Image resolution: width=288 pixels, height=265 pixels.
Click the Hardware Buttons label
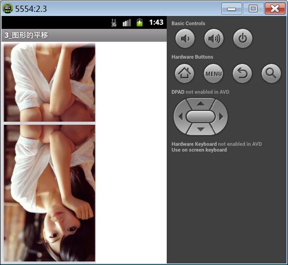(x=193, y=57)
